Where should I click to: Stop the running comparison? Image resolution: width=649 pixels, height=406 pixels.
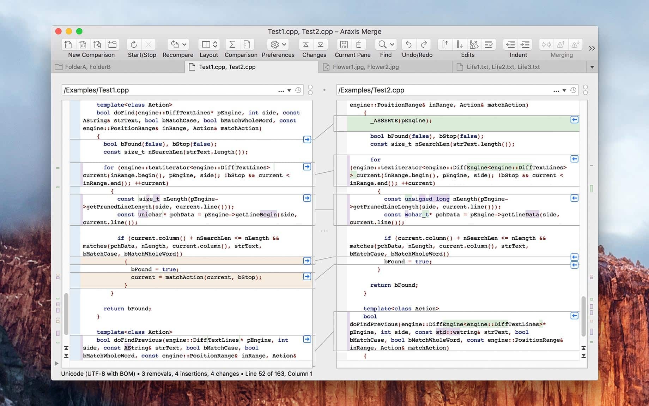pyautogui.click(x=149, y=44)
